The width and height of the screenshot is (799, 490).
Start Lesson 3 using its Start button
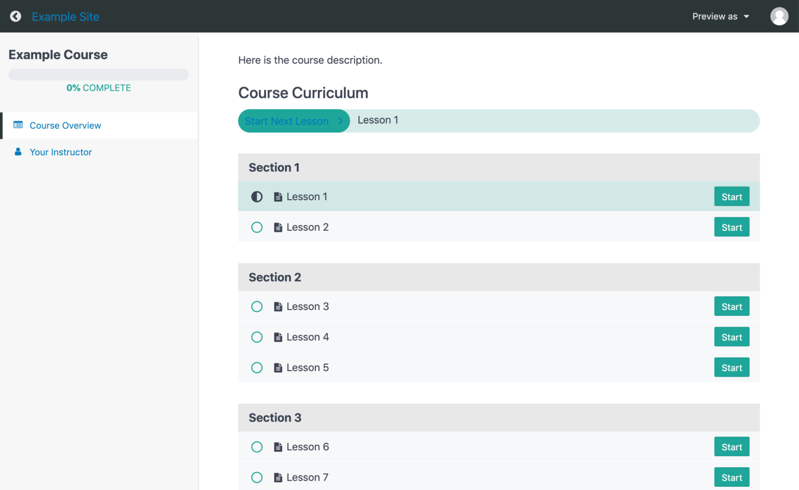point(731,306)
